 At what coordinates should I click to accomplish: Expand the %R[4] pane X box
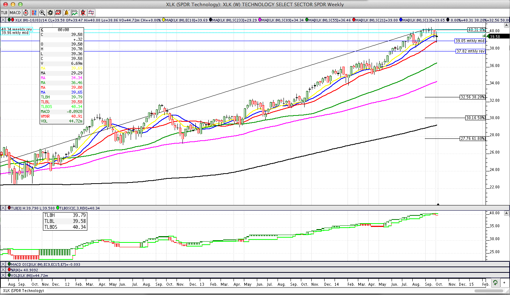pos(3,270)
